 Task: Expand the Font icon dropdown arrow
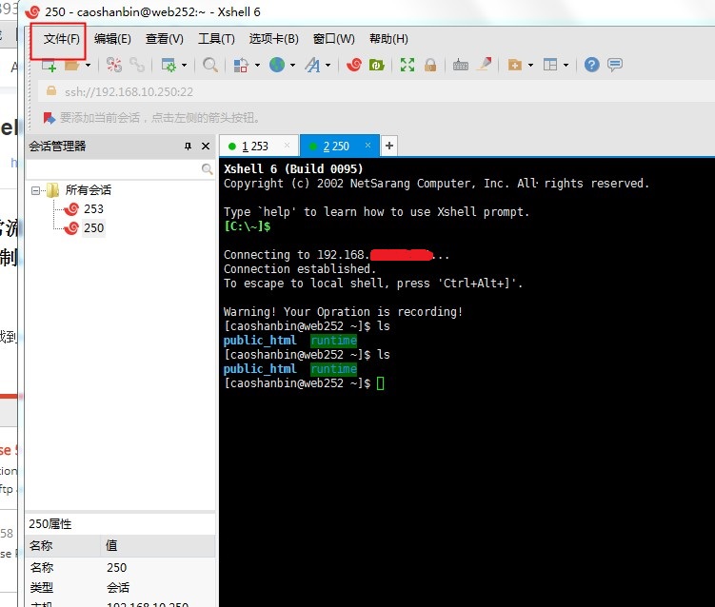tap(328, 65)
